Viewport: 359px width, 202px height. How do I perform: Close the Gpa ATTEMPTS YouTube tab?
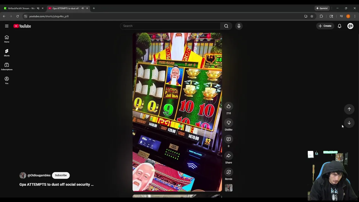[87, 8]
